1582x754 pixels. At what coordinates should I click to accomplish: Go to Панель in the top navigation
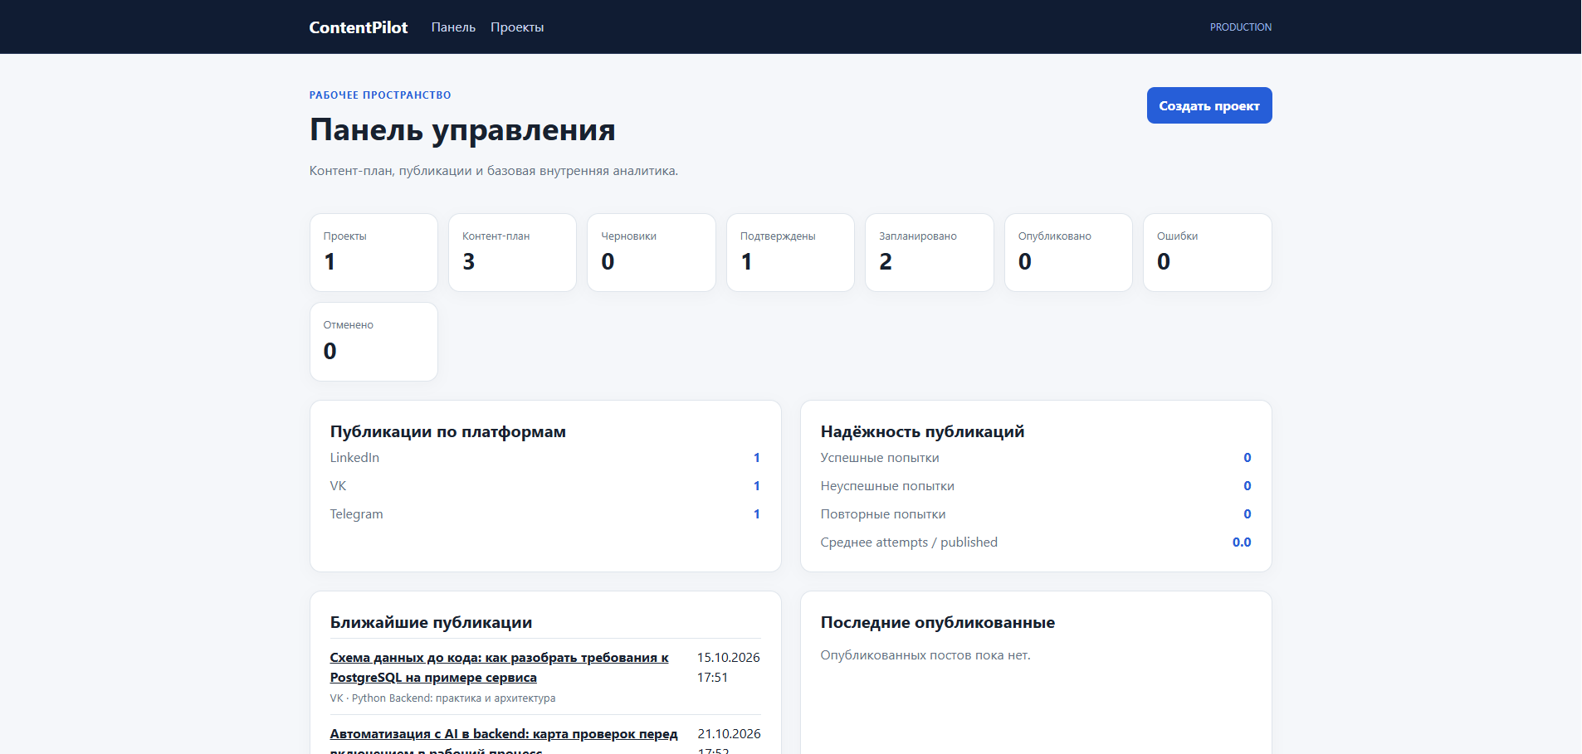coord(453,27)
